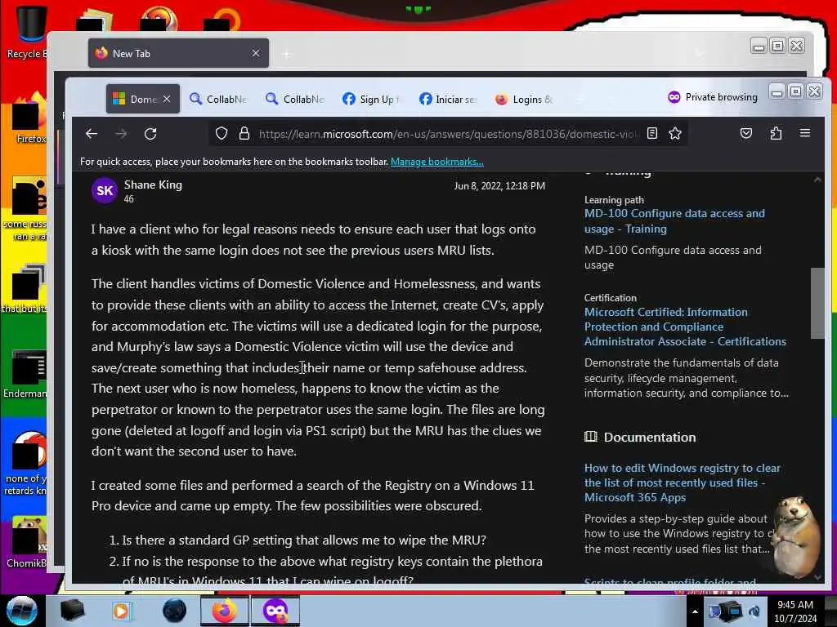Switch to the Logins & Passwords tab

[x=525, y=99]
